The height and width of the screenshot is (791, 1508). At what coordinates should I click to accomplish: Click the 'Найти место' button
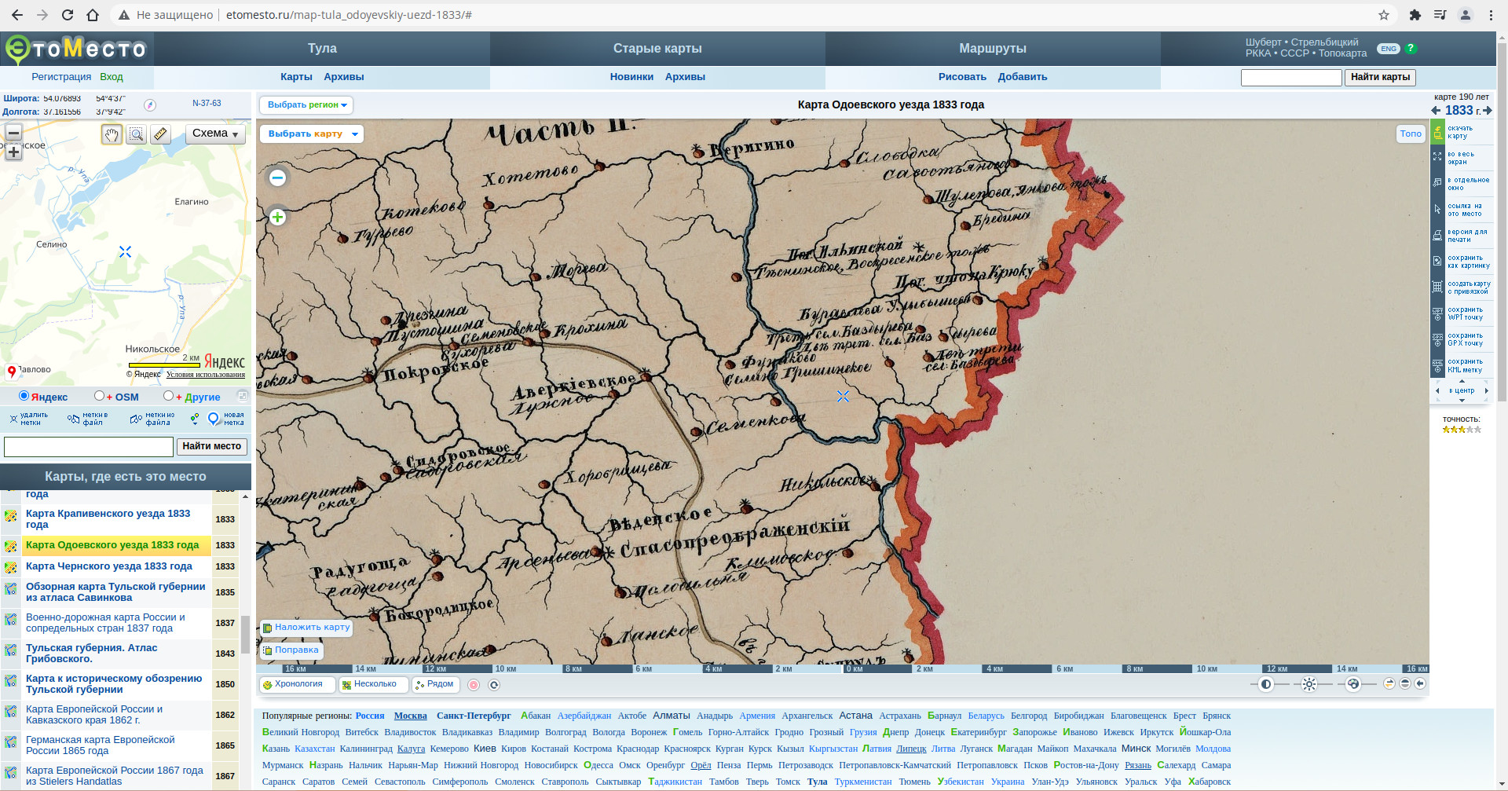coord(212,446)
